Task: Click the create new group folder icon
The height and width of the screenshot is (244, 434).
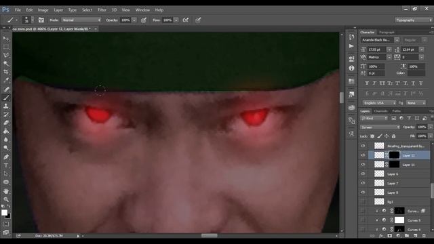Action: click(407, 236)
